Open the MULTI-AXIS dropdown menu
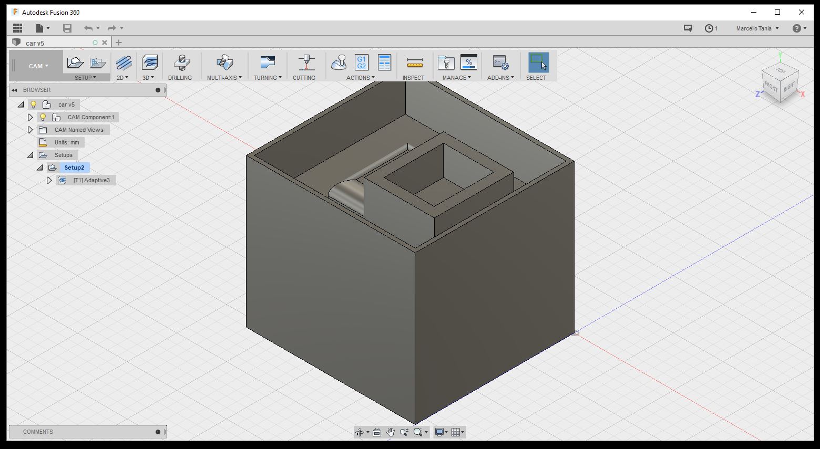This screenshot has height=449, width=820. (224, 78)
